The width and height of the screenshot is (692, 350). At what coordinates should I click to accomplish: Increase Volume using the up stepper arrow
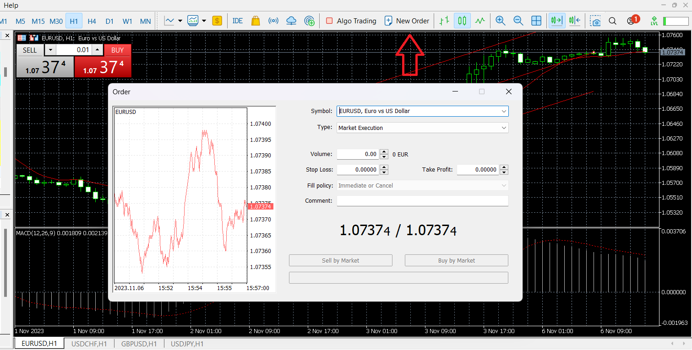tap(384, 152)
